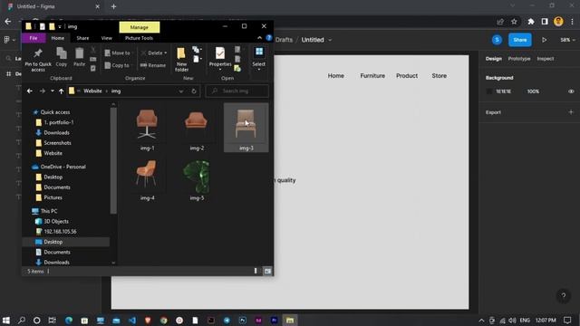This screenshot has height=326, width=580.
Task: Toggle page background visibility eye icon
Action: click(571, 91)
